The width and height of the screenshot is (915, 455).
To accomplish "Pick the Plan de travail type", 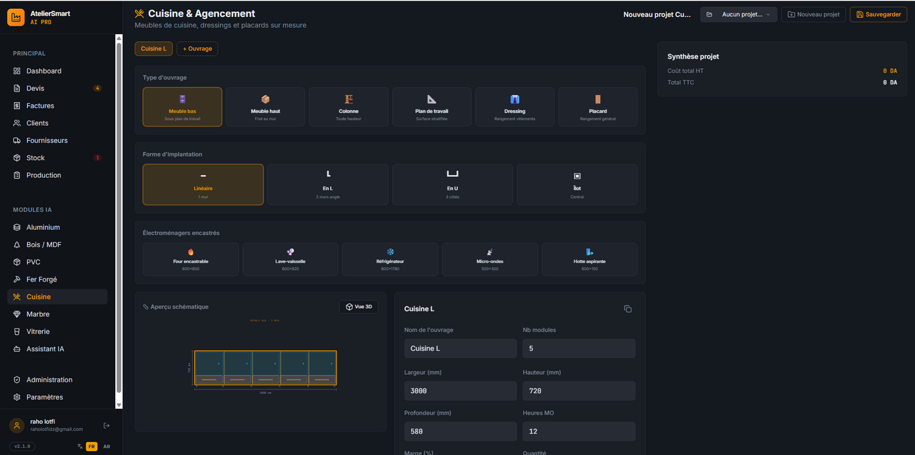I will (431, 107).
